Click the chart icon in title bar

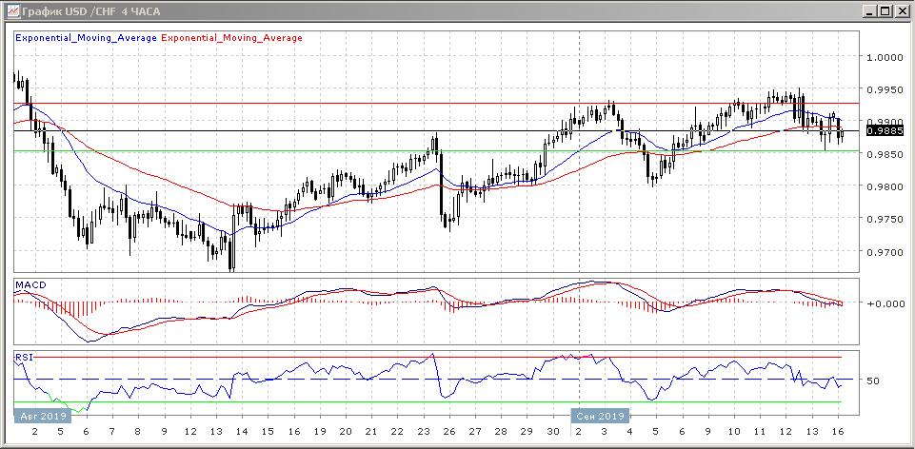[x=11, y=11]
